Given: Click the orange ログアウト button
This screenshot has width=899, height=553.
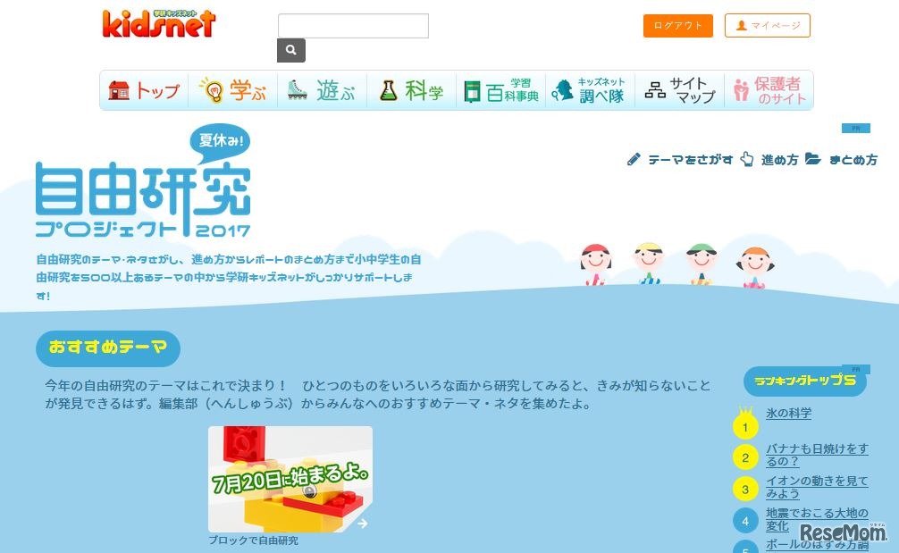Looking at the screenshot, I should point(677,26).
